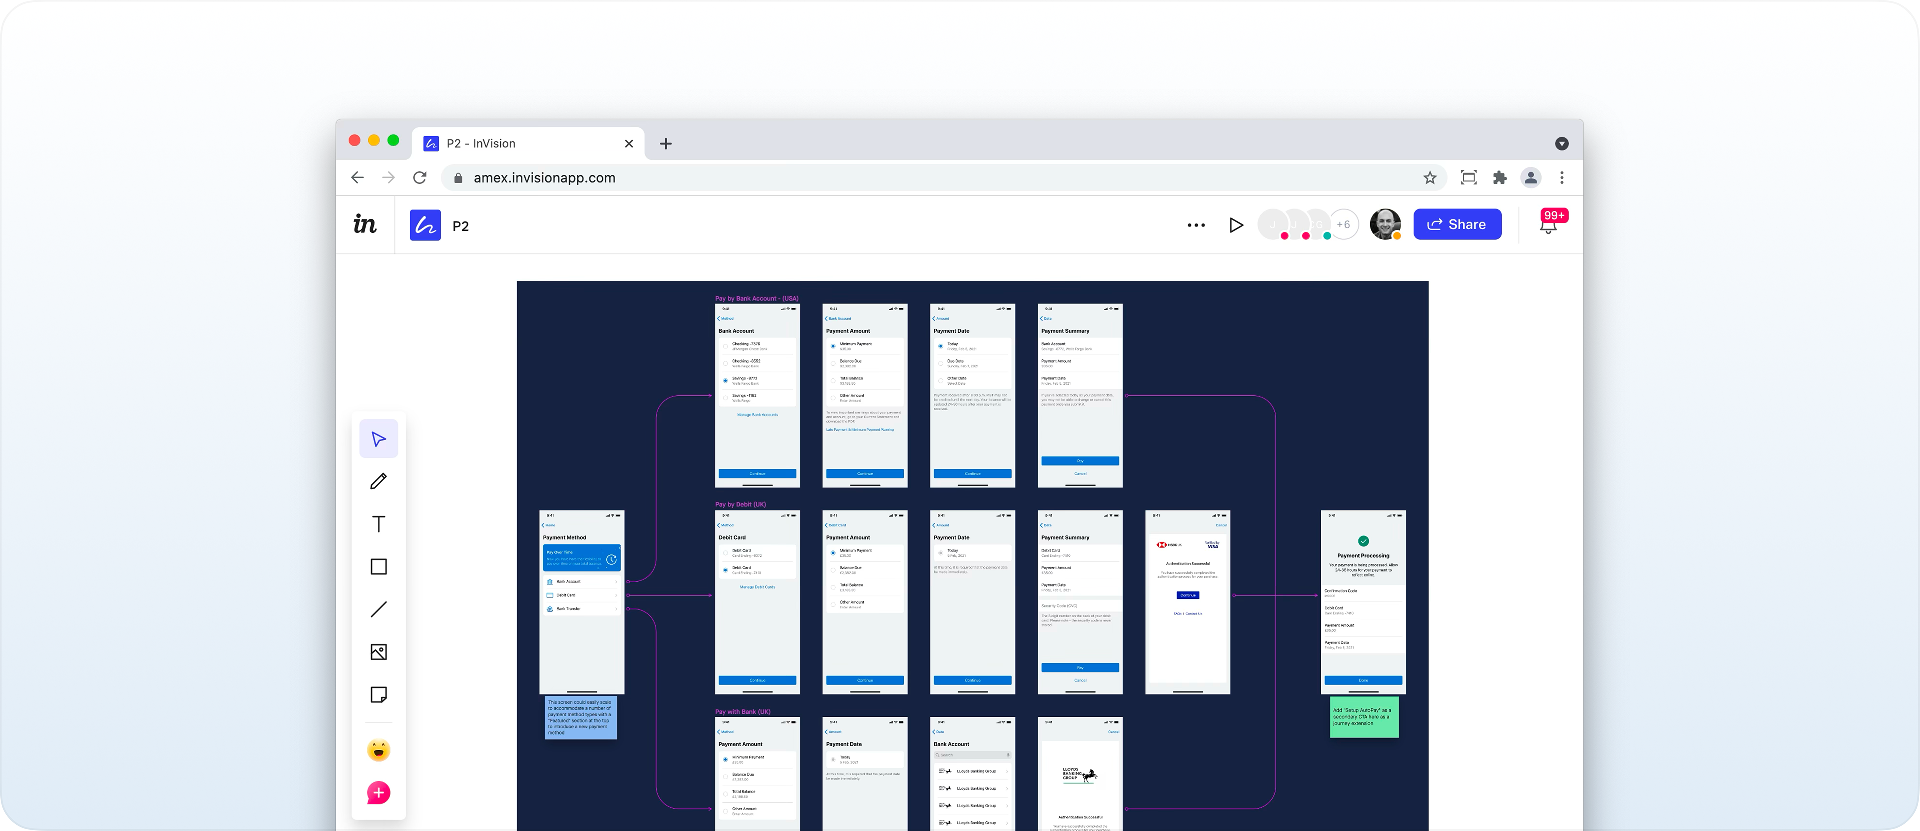The width and height of the screenshot is (1920, 831).
Task: Click the address bar amex.invisionapp.com
Action: tap(943, 178)
